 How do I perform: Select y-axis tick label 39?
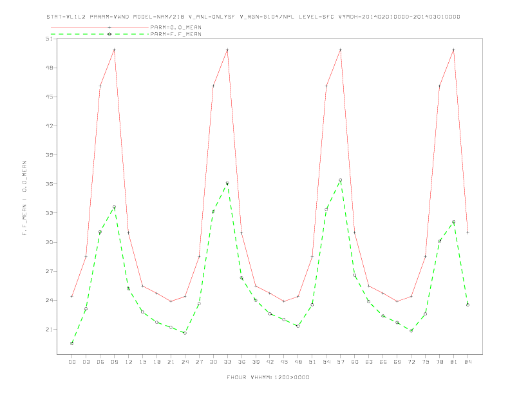coord(49,155)
